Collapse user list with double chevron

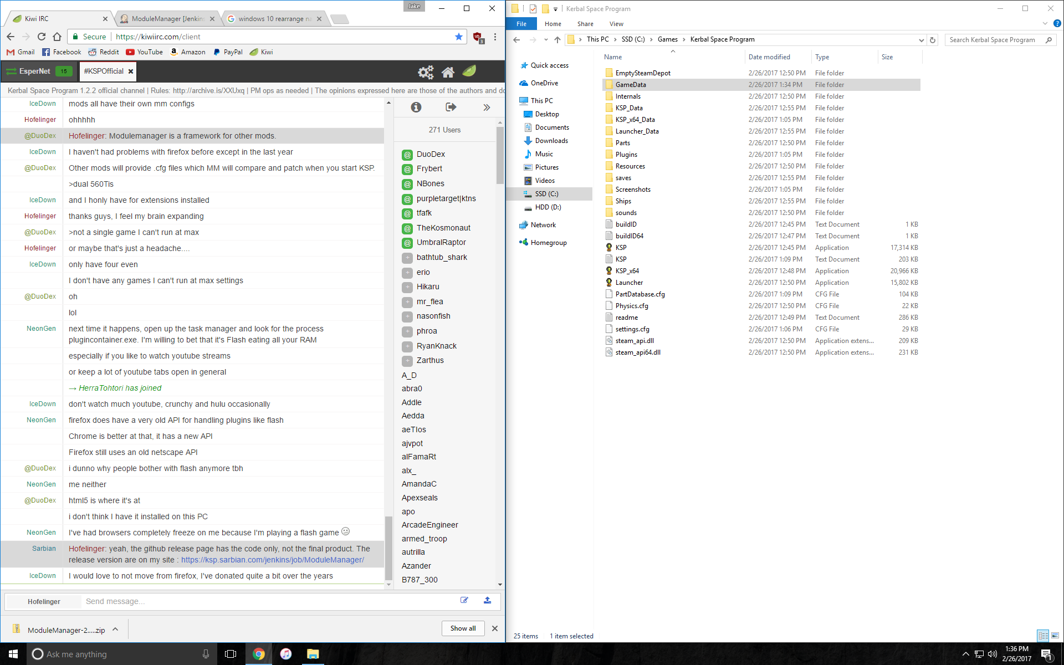(487, 108)
